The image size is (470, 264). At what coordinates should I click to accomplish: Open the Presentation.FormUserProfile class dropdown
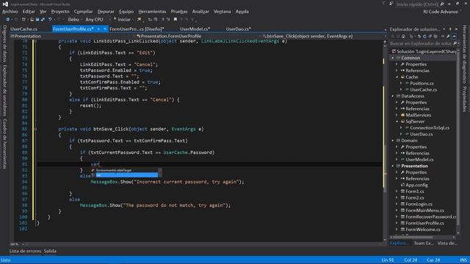[199, 36]
